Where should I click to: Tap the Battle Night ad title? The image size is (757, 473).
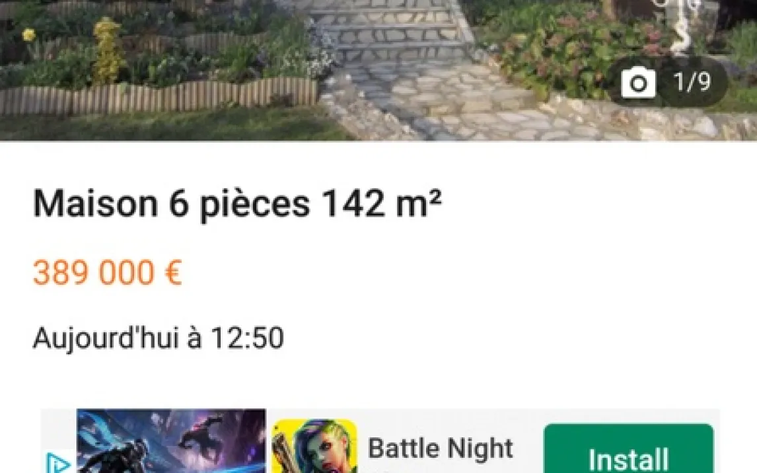point(441,449)
